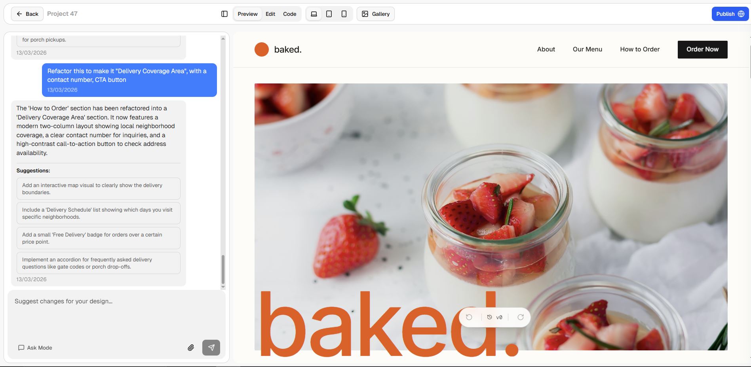Click the Back button to leave Project 47

click(27, 13)
